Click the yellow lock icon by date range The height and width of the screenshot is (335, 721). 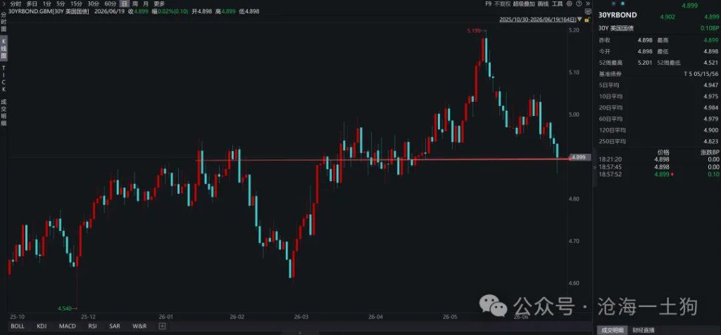[x=588, y=20]
